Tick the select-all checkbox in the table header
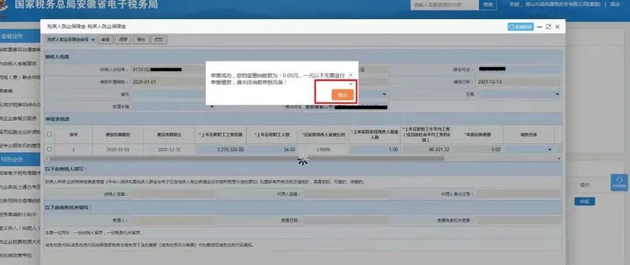 pos(50,135)
